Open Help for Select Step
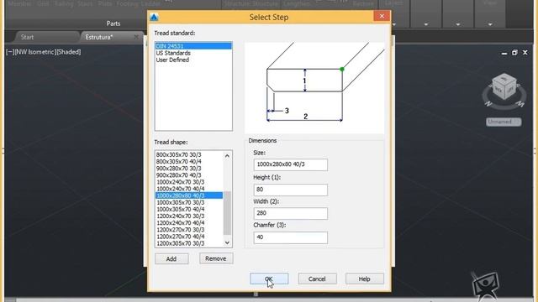Screen dimensions: 538x302 (x=364, y=279)
